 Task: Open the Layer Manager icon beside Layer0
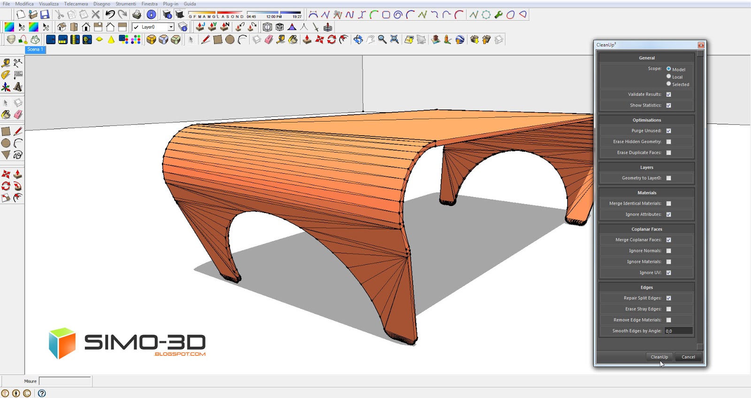tap(183, 27)
